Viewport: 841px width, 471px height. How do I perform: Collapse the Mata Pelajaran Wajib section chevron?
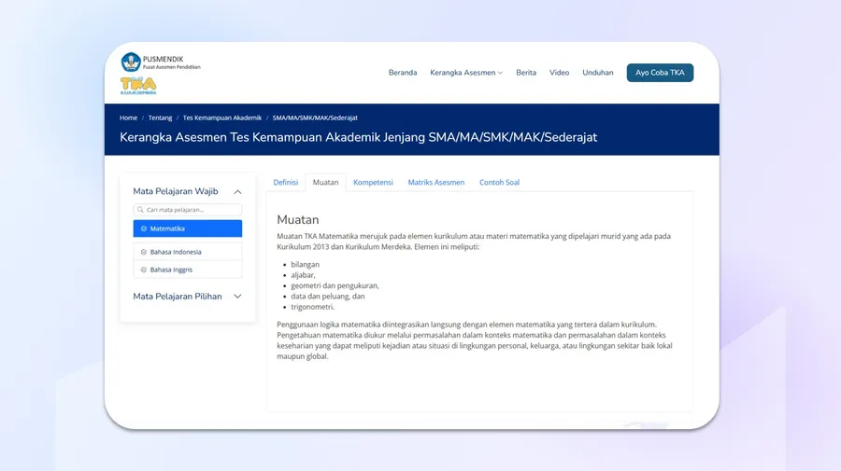[237, 191]
